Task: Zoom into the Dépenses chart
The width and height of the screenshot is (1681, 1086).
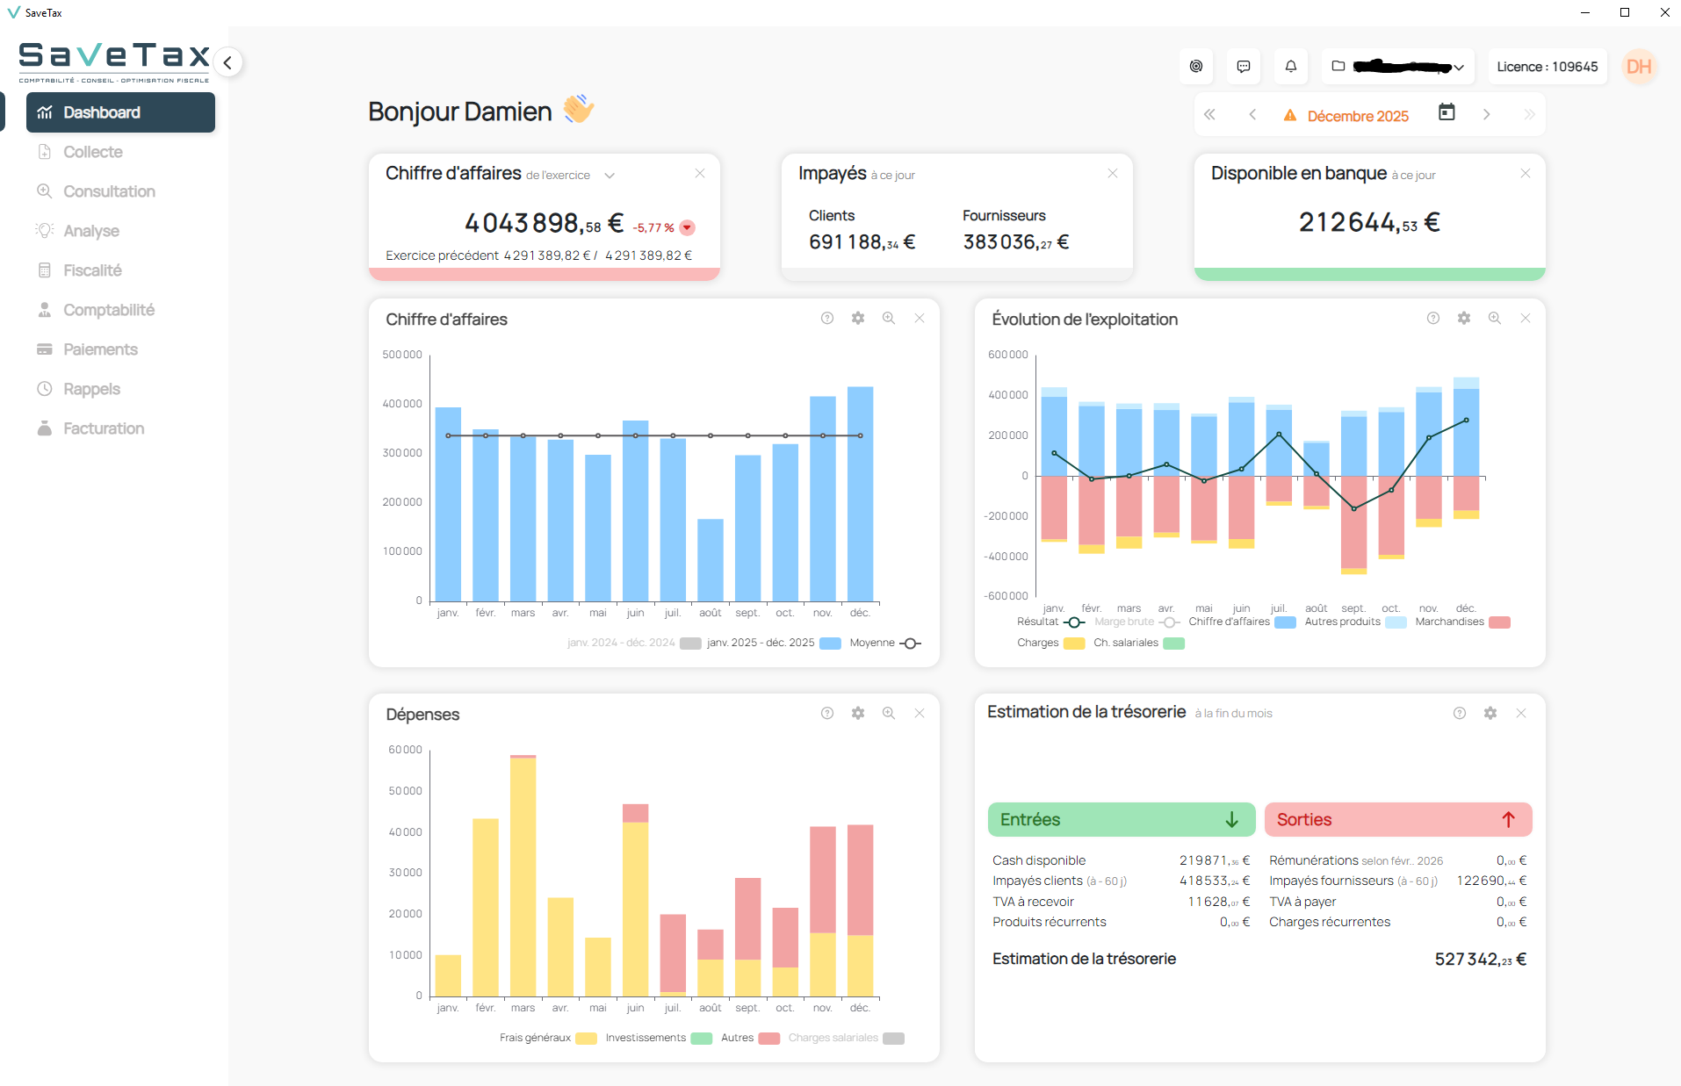Action: [888, 713]
